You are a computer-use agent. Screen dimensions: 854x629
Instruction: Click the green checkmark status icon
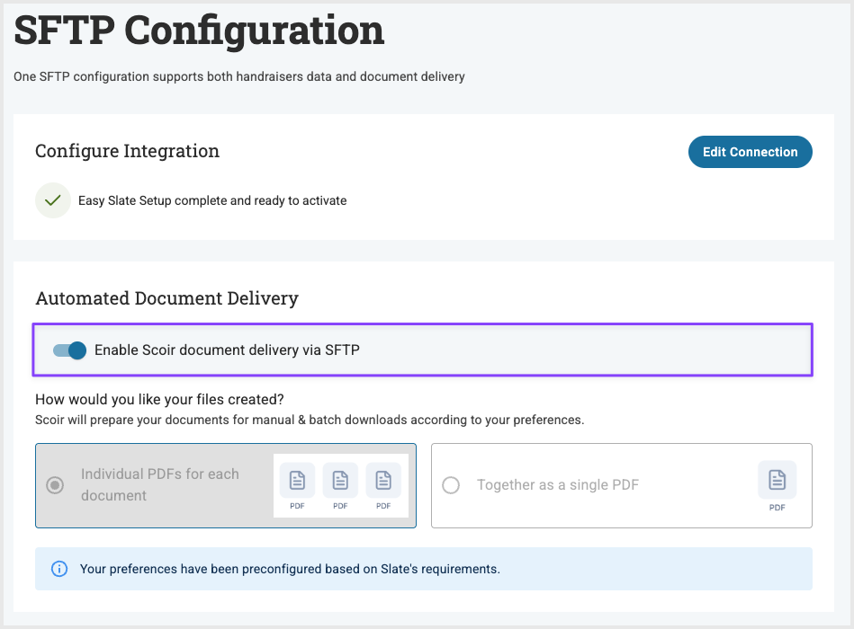53,200
